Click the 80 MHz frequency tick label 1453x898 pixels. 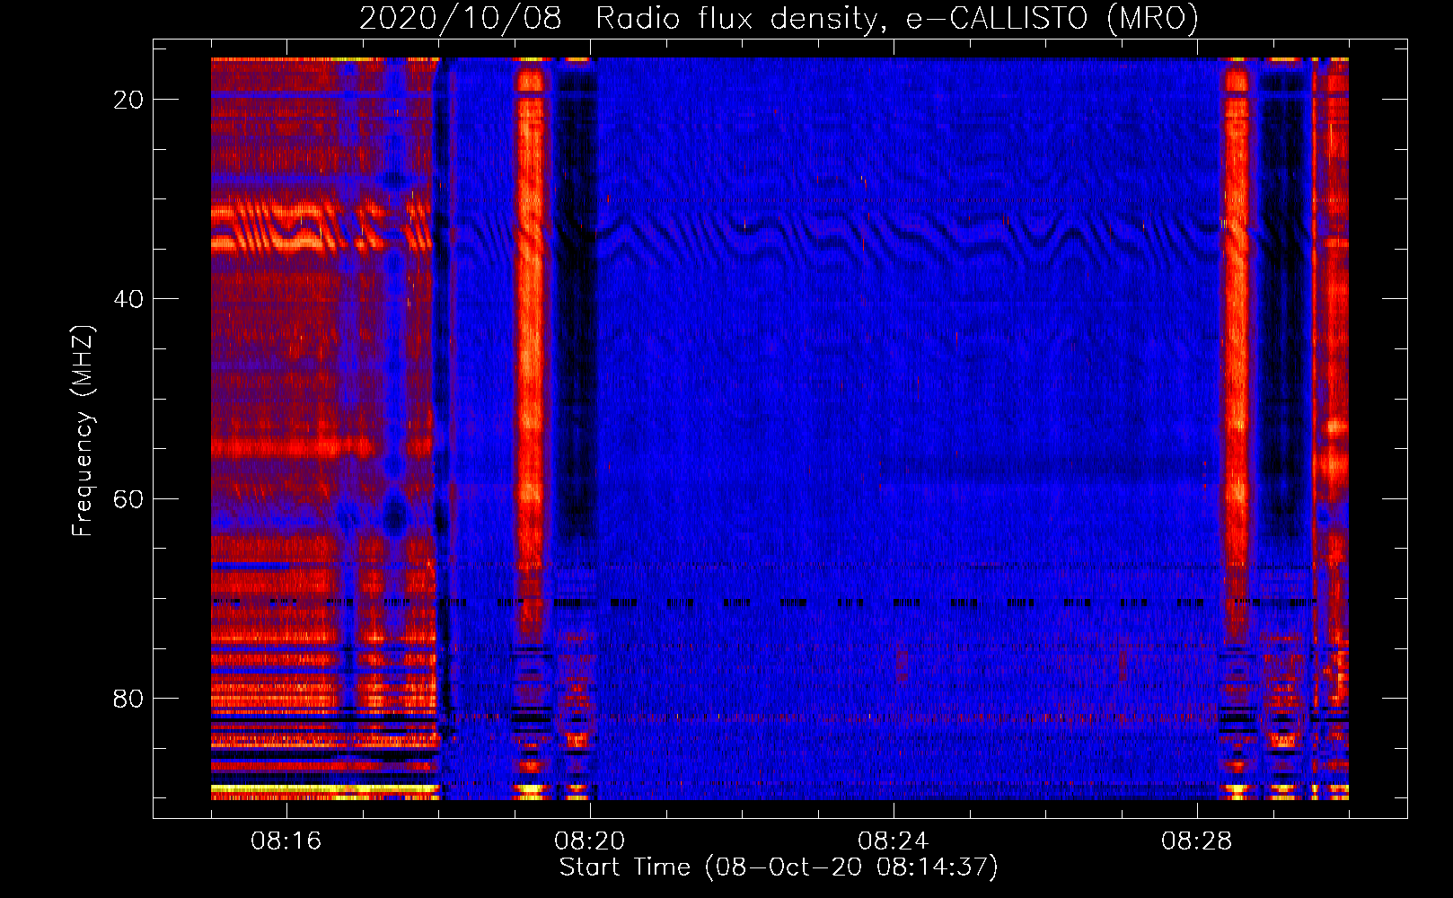pos(128,698)
